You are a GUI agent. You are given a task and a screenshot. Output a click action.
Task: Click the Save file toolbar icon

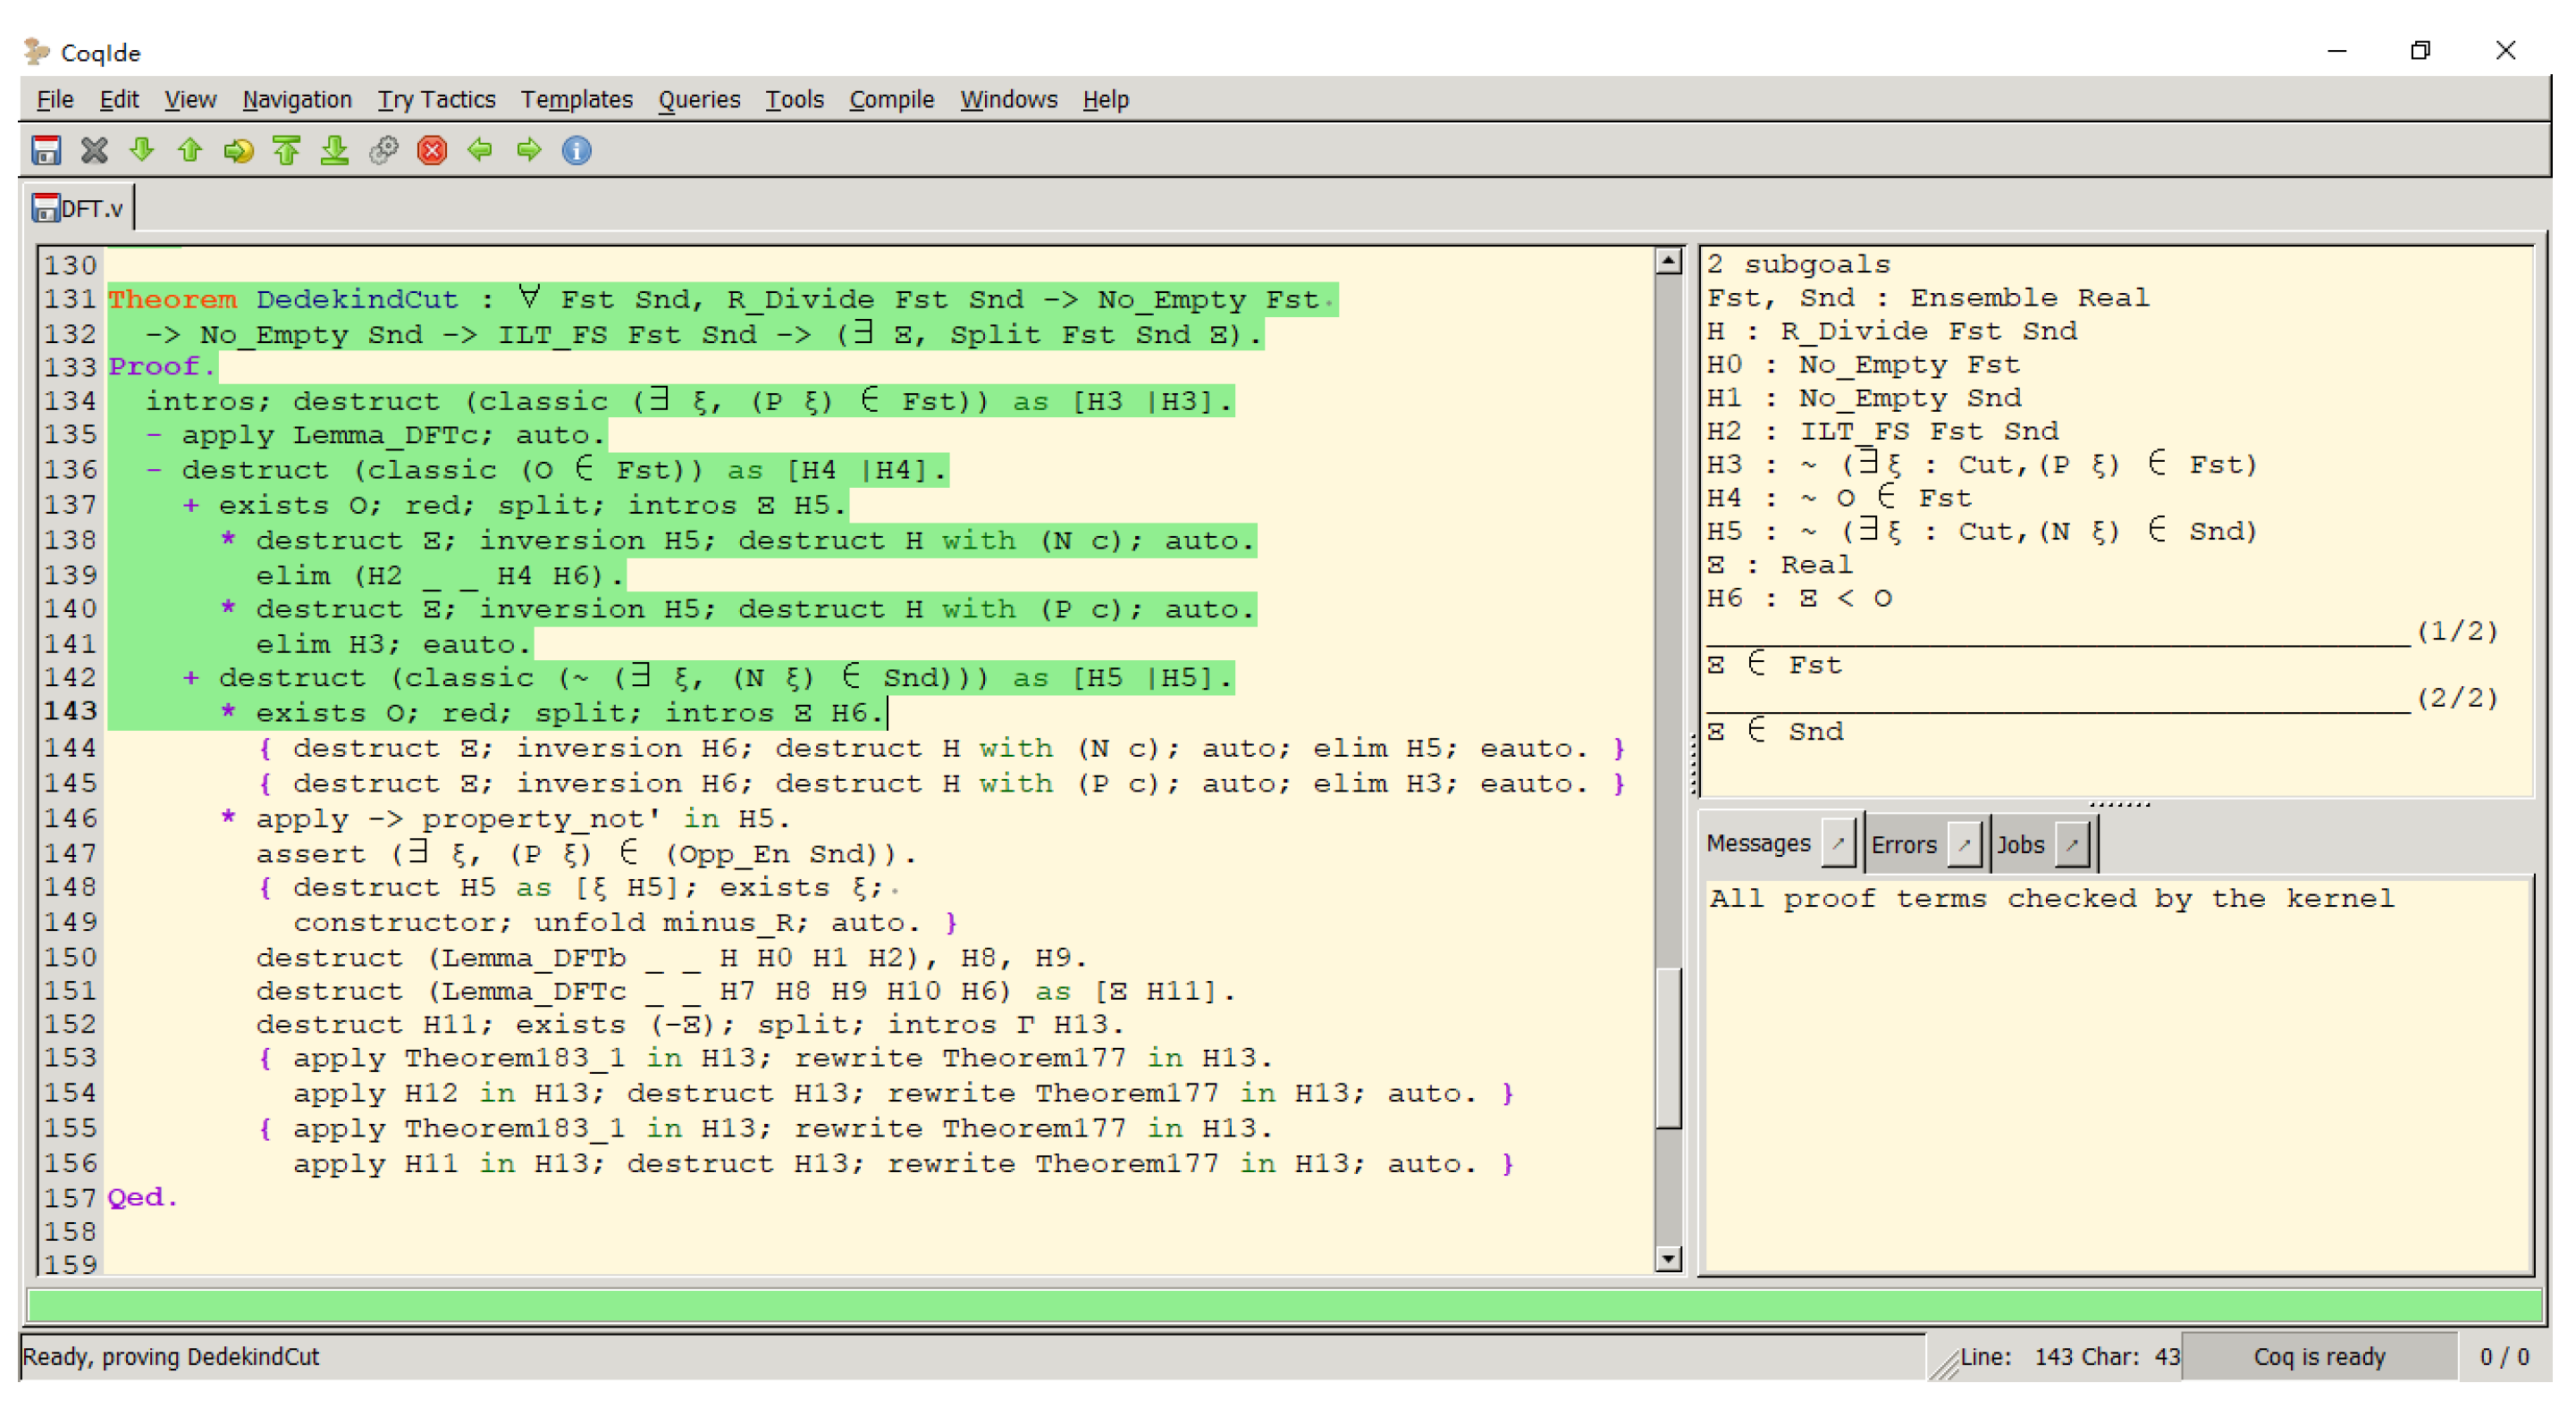(46, 151)
